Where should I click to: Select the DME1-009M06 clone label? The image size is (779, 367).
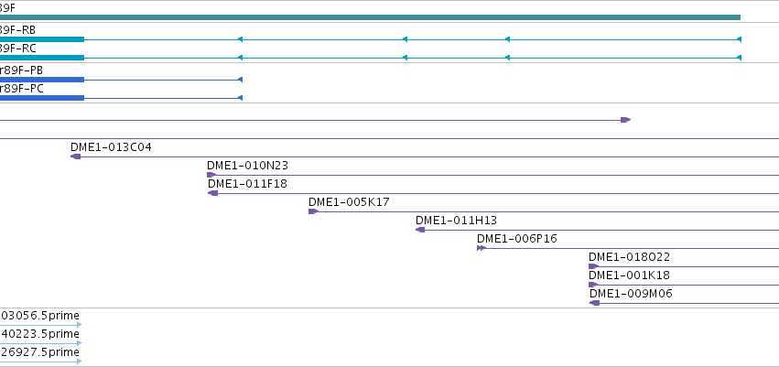(631, 294)
